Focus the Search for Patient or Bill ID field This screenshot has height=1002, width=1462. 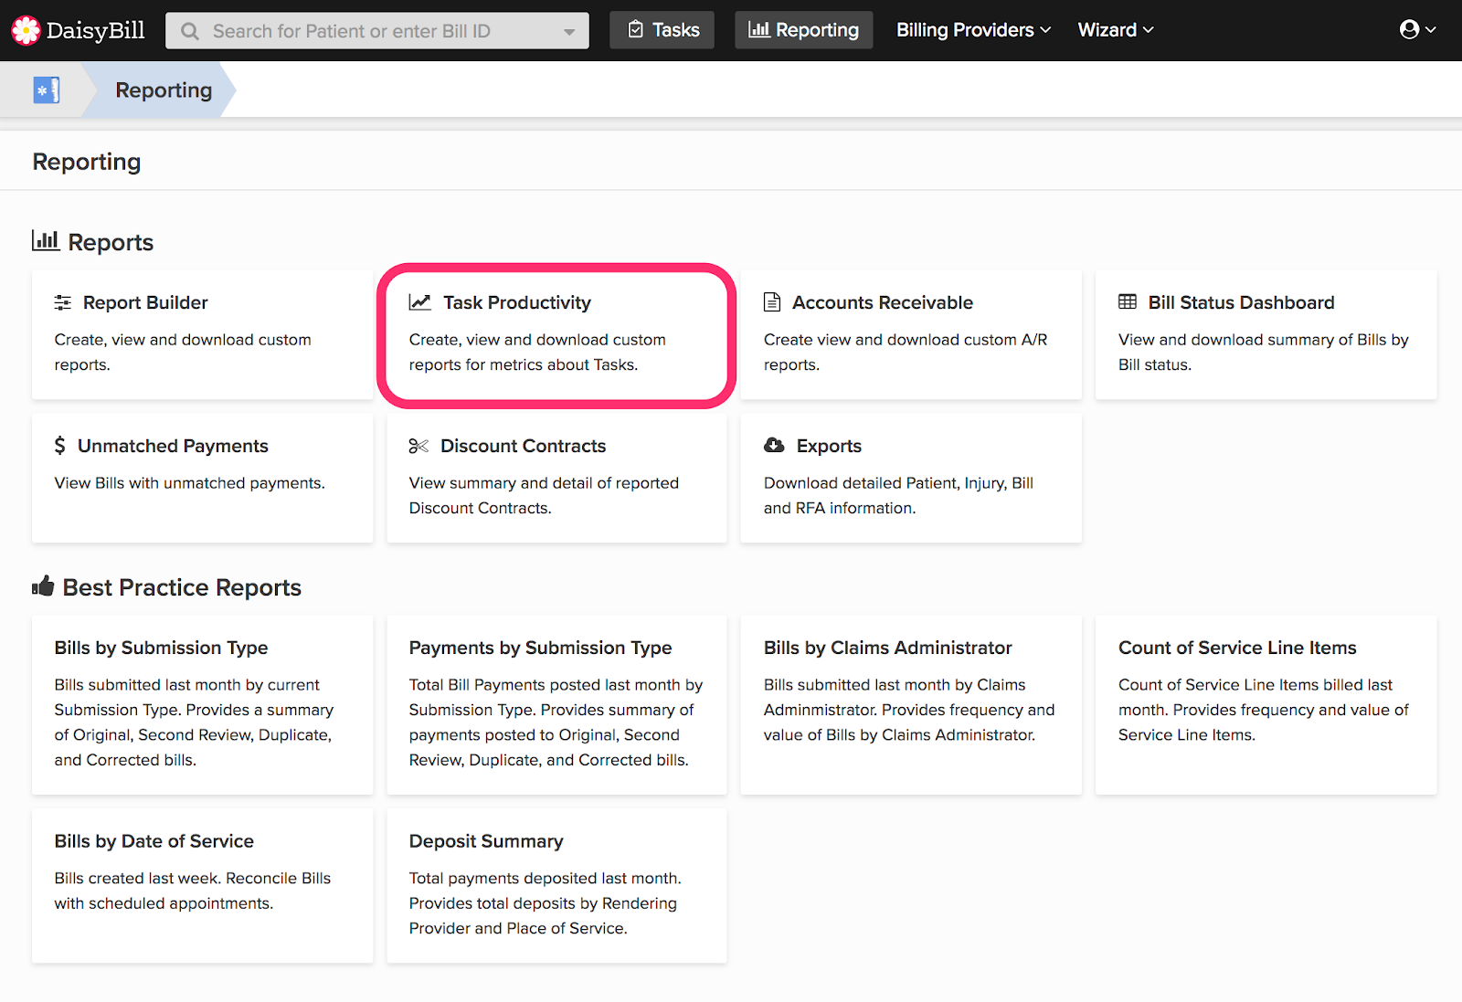click(x=377, y=31)
